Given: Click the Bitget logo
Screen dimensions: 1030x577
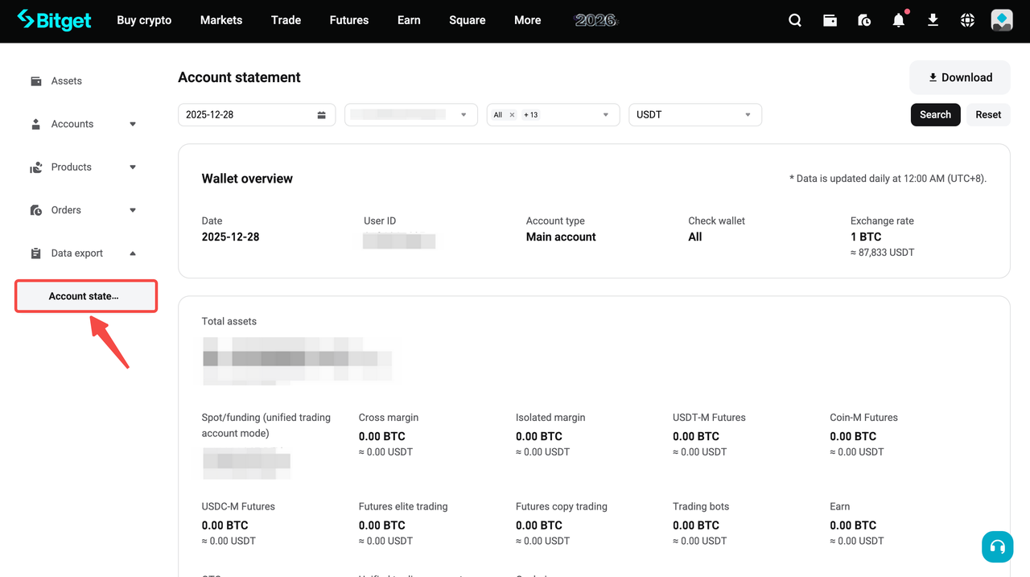Looking at the screenshot, I should pyautogui.click(x=53, y=20).
